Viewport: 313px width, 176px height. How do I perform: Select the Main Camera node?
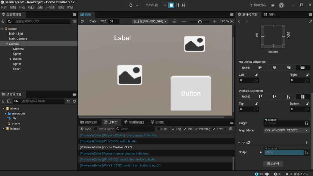(18, 39)
